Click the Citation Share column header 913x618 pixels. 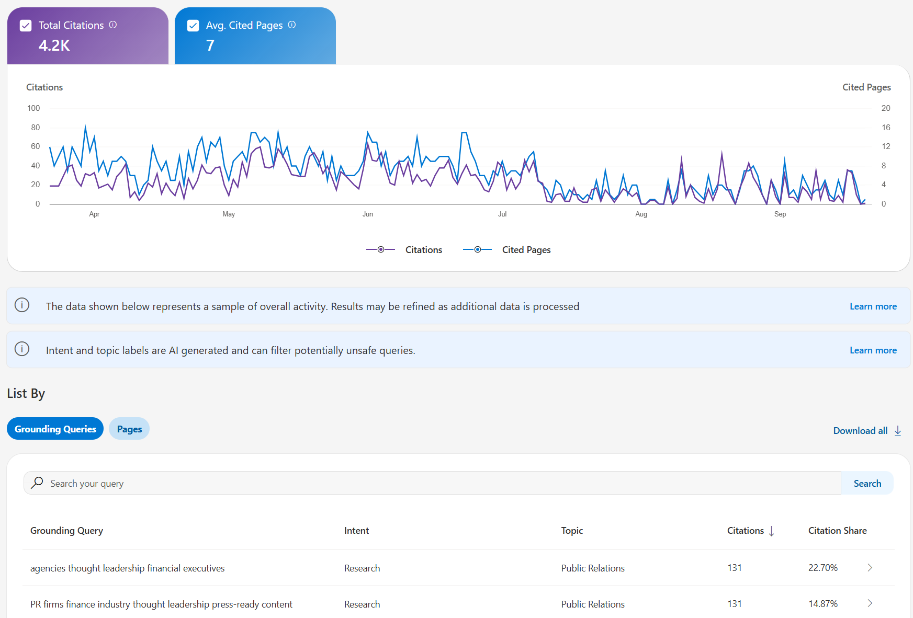click(837, 531)
